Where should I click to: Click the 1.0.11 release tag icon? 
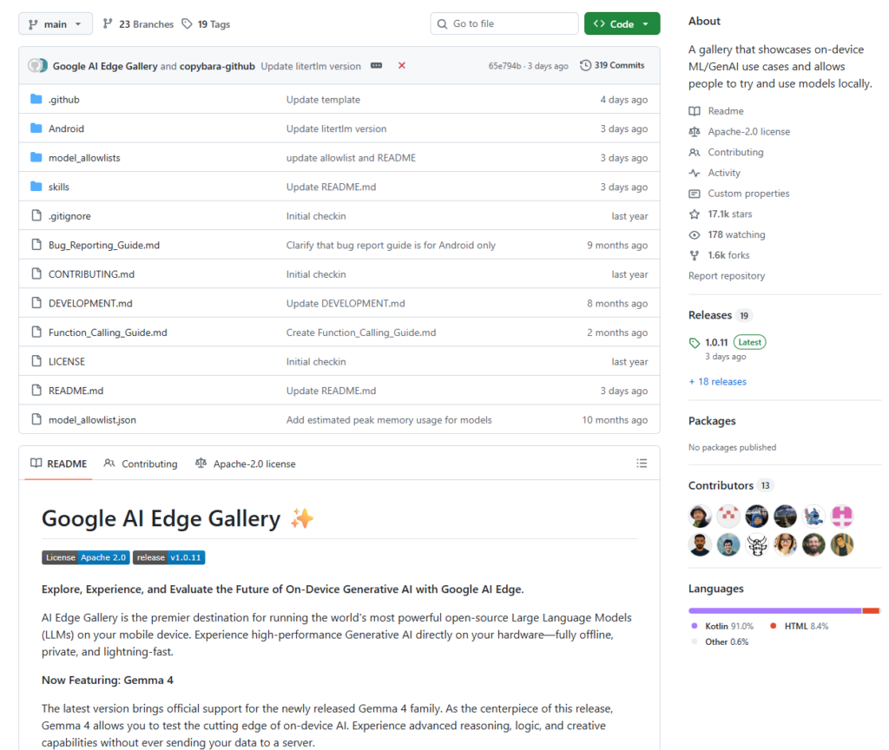(x=695, y=343)
